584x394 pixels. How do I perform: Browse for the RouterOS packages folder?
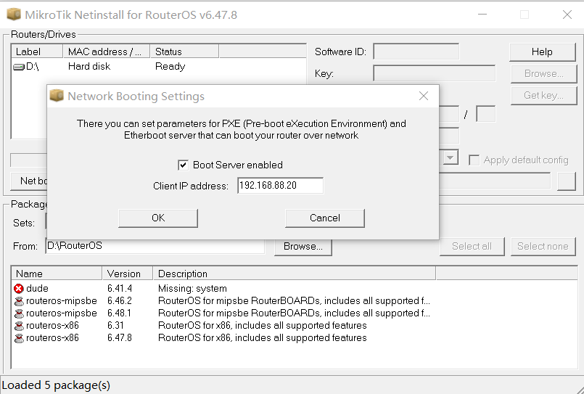click(303, 247)
